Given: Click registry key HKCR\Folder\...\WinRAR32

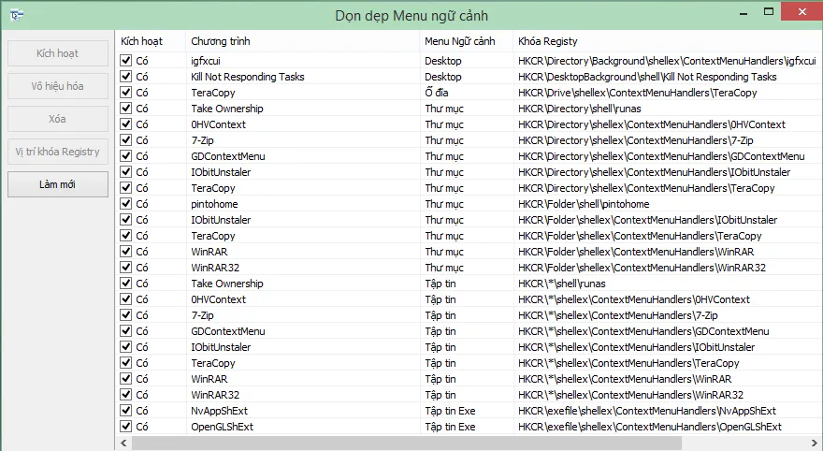Looking at the screenshot, I should point(642,268).
